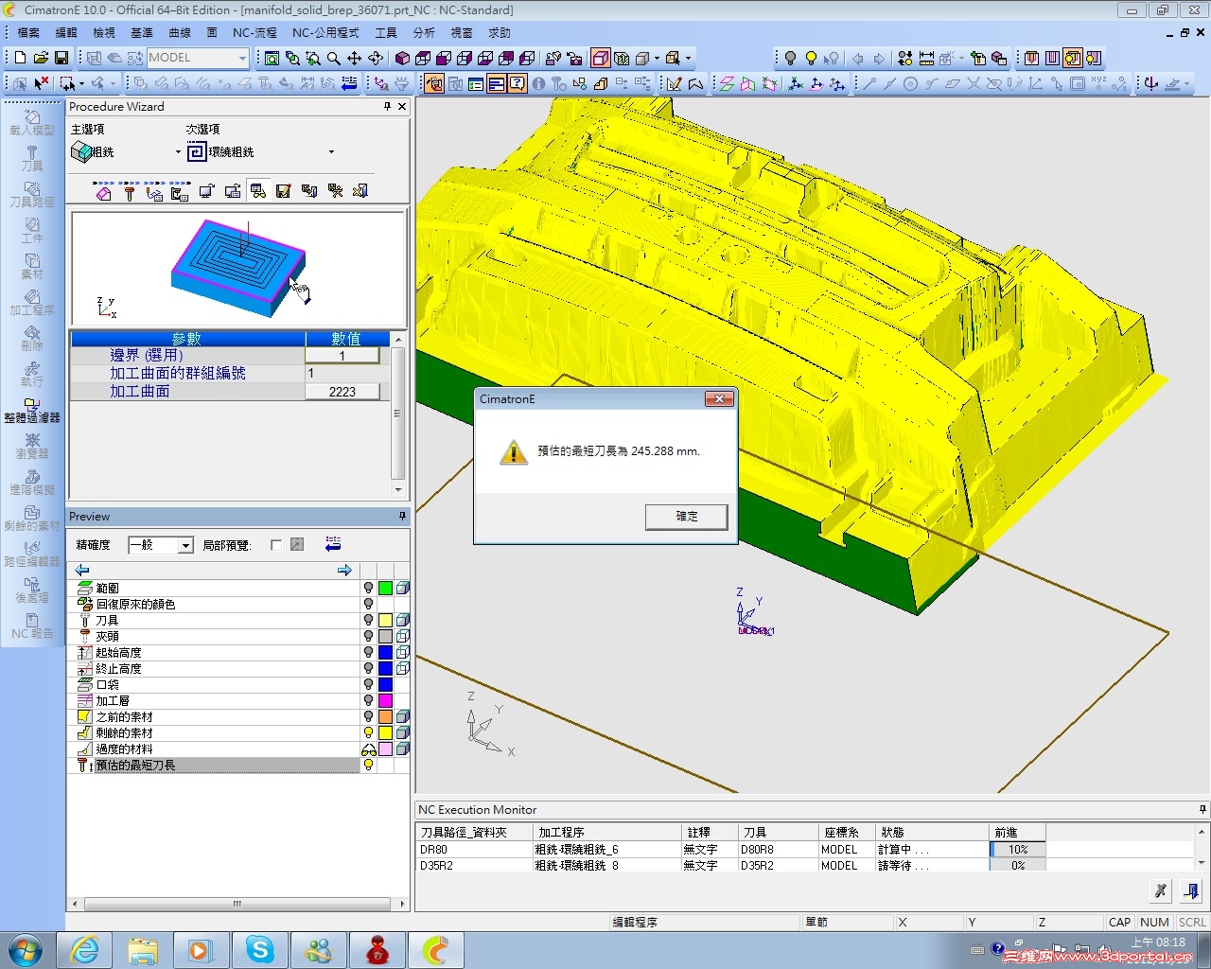Open the 分析 menu

(x=424, y=33)
